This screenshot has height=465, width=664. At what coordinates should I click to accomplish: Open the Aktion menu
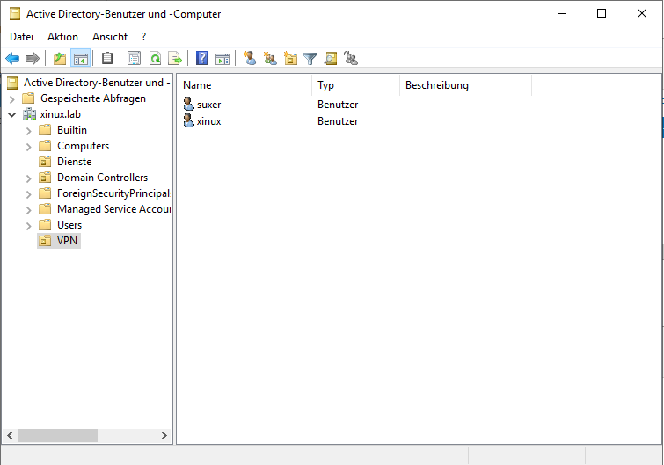coord(62,37)
